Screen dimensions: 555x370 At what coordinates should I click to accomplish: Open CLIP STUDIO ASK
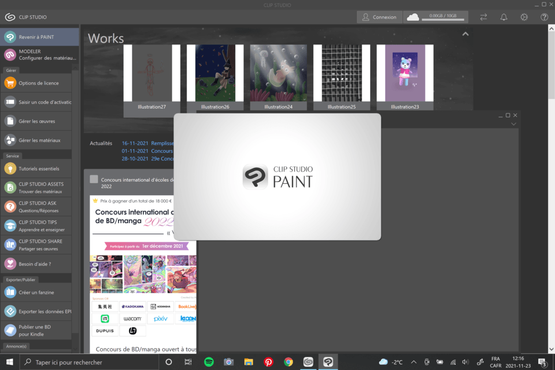click(x=36, y=207)
